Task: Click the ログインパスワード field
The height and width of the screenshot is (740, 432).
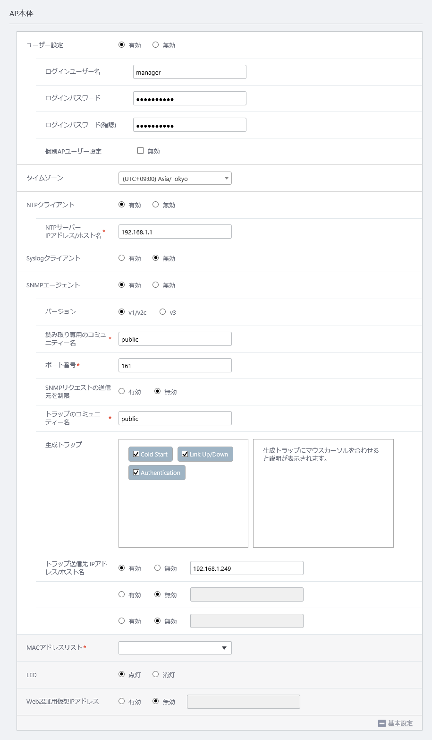Action: (x=190, y=98)
